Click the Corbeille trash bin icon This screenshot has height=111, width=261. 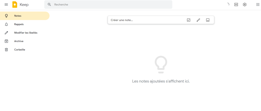[7, 50]
